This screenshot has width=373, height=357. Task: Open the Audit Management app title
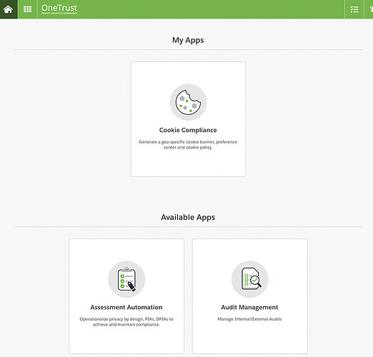point(249,308)
